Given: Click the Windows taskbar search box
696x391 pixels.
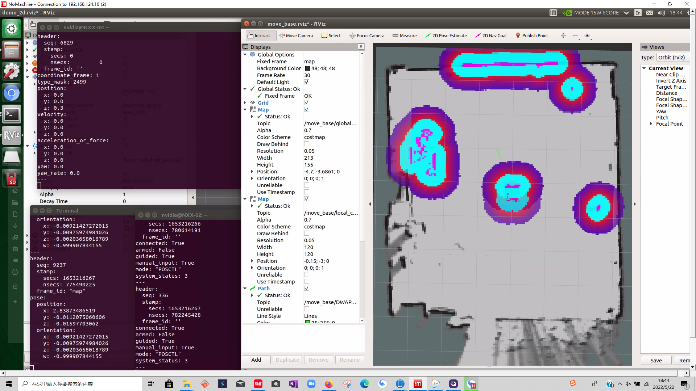Looking at the screenshot, I should [80, 384].
